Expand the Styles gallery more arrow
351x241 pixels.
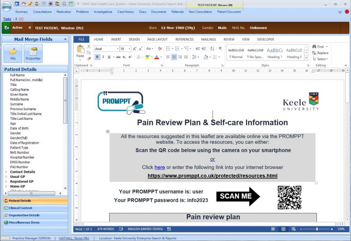[306, 58]
